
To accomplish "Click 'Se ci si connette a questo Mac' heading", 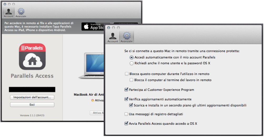I will point(182,51).
